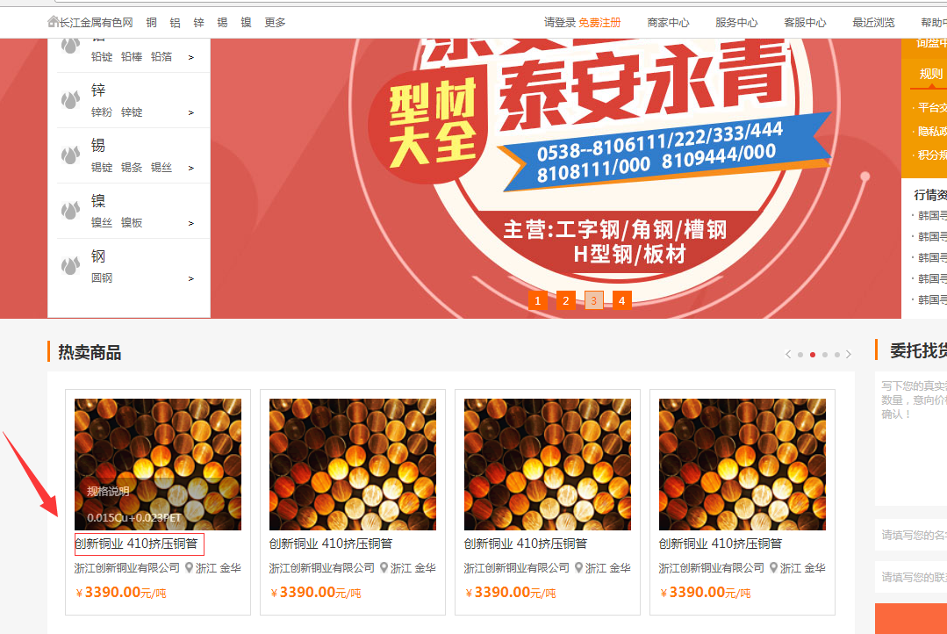The width and height of the screenshot is (947, 634).
Task: Show next 热卖商品 items with the right chevron
Action: (x=849, y=354)
